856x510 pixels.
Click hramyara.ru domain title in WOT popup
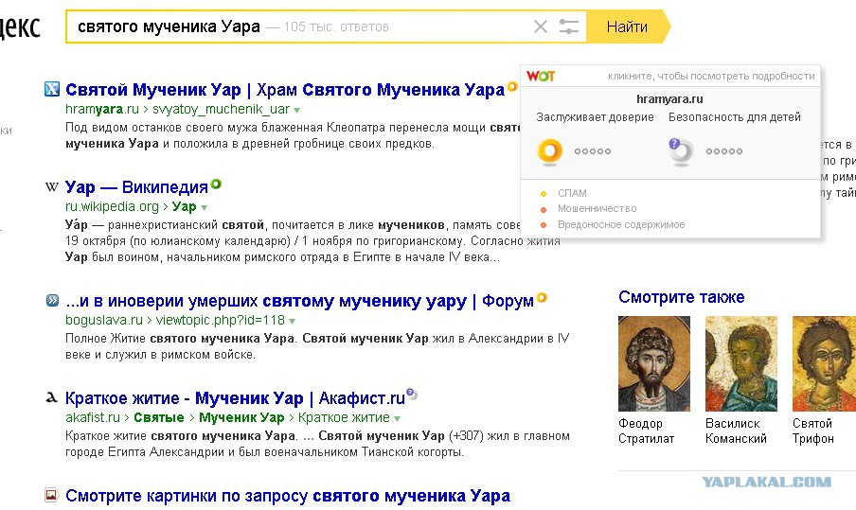pos(669,99)
